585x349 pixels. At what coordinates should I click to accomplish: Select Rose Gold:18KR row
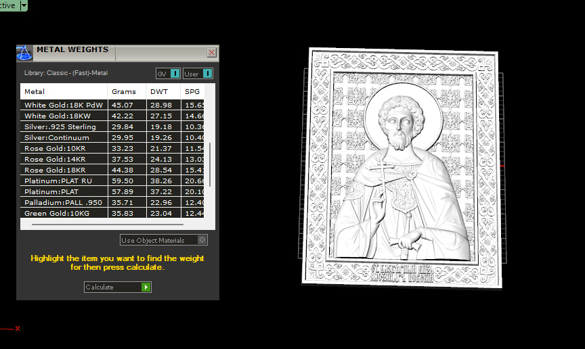pos(112,170)
